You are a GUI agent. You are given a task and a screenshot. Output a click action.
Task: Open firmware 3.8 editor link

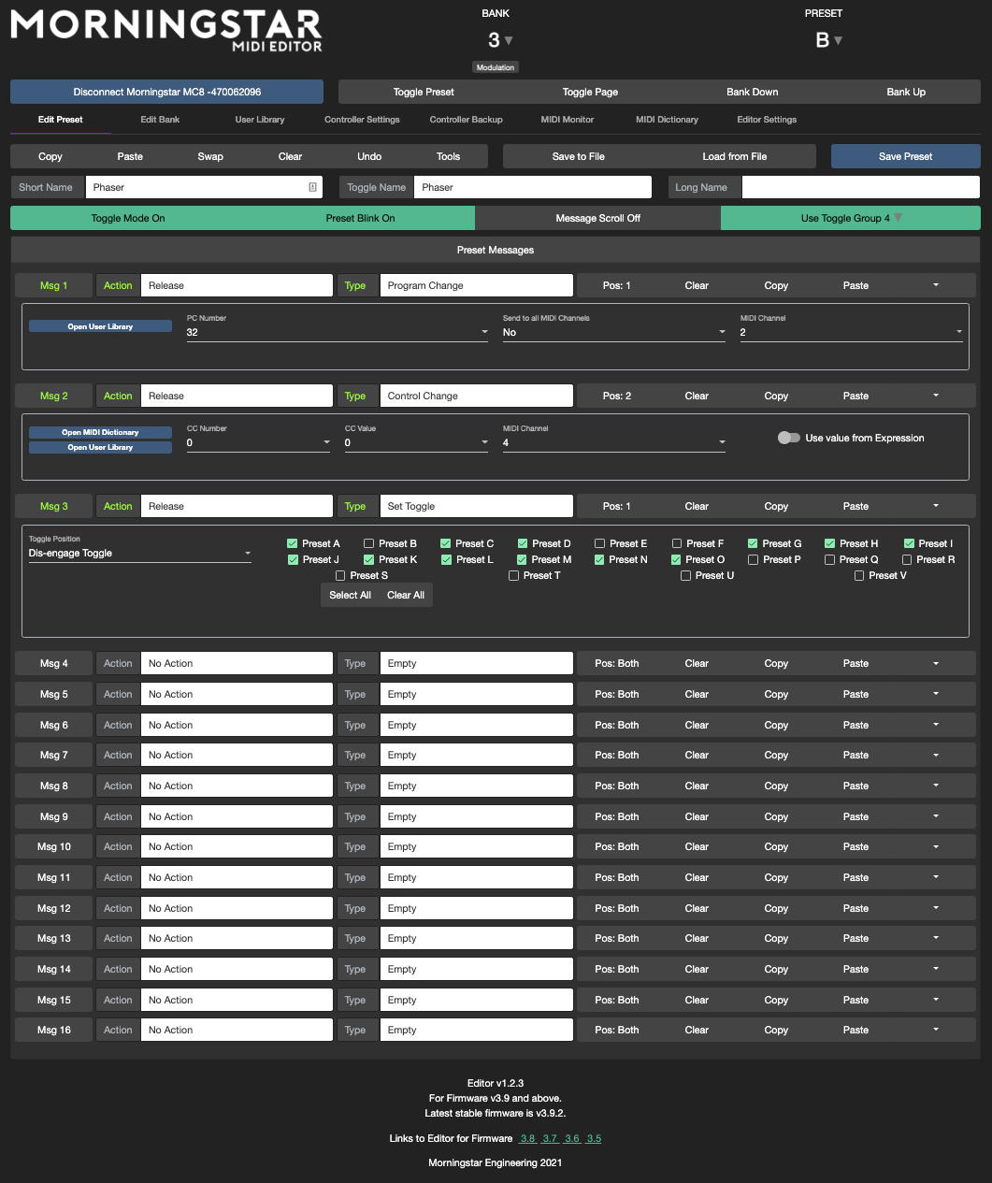click(x=527, y=1139)
